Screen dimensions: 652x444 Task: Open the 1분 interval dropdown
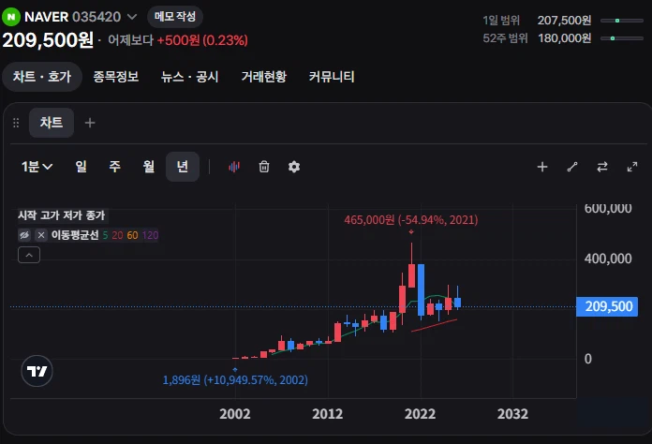pyautogui.click(x=37, y=167)
